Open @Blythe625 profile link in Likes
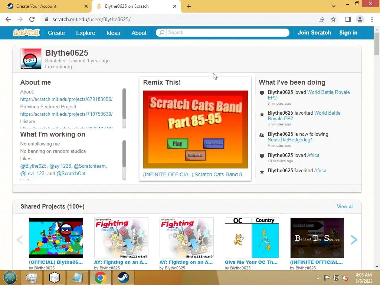 [33, 166]
